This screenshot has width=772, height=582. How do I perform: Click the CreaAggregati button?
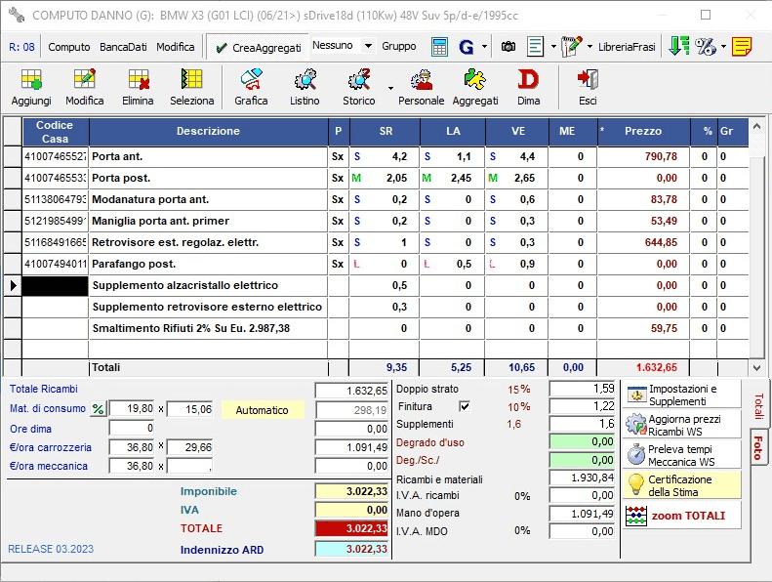tap(259, 47)
